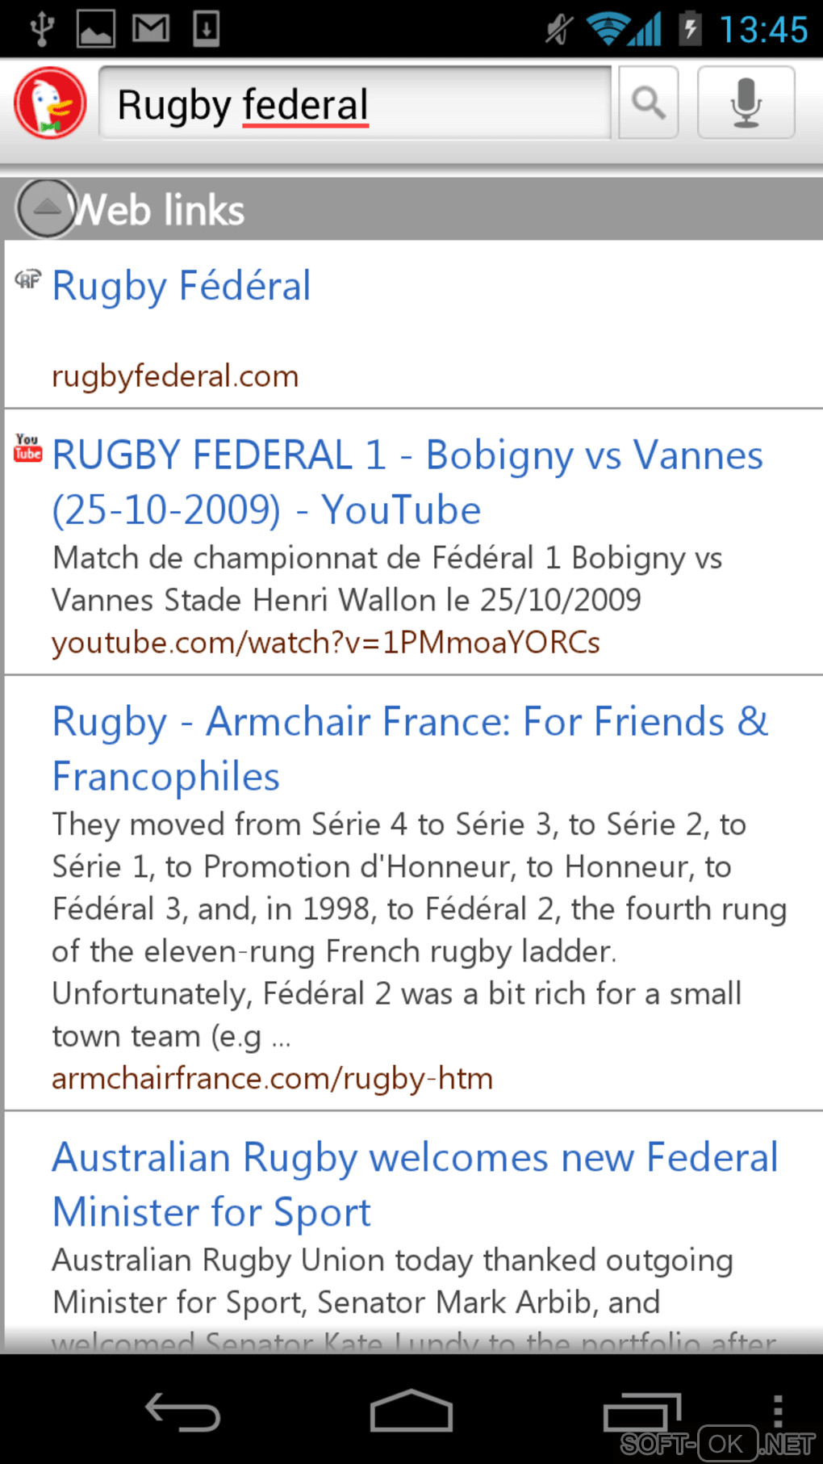Tap the Rugby federal search input field
The image size is (823, 1464).
tap(355, 103)
